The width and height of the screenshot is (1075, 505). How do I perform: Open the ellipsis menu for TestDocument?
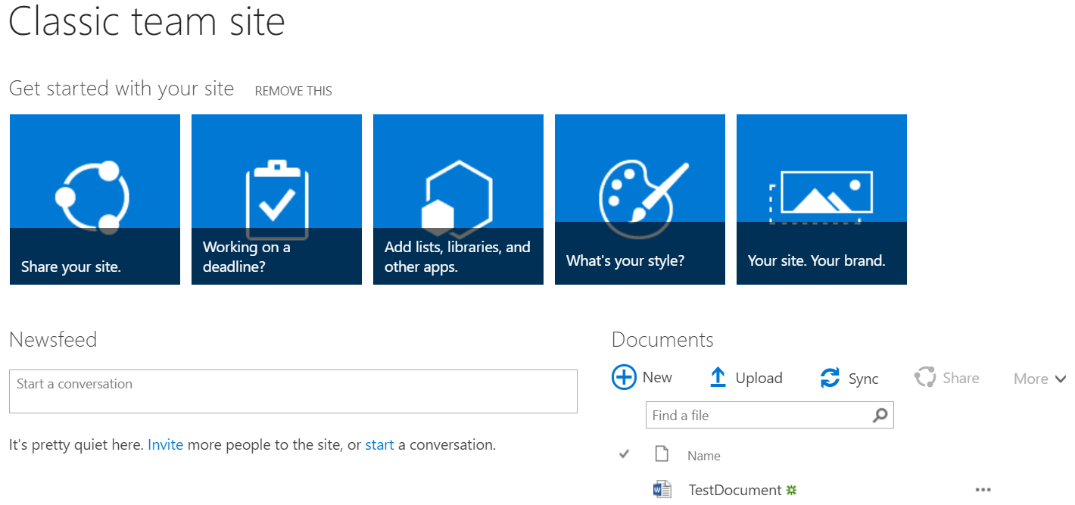(x=982, y=490)
